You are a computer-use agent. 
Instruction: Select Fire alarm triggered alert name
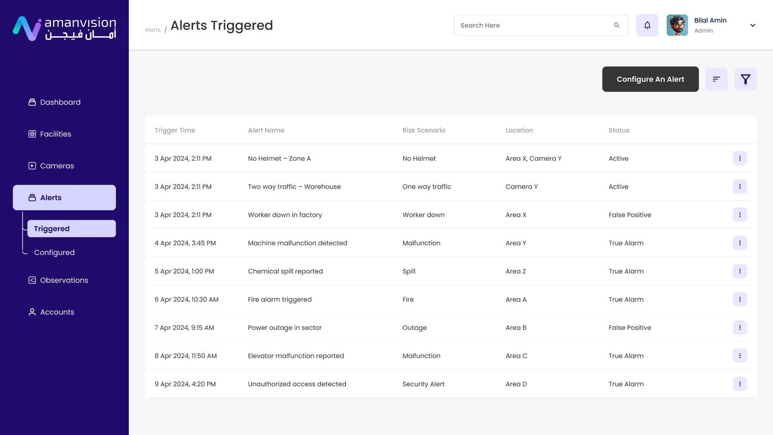click(280, 299)
